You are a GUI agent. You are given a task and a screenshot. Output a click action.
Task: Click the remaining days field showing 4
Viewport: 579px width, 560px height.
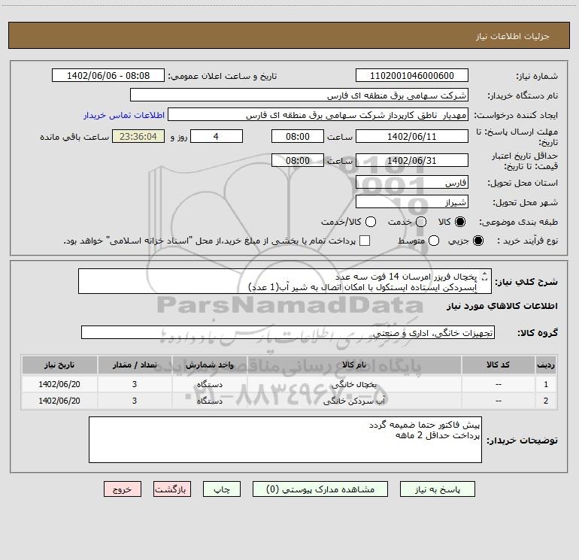point(216,136)
